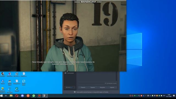176x99 pixels.
Task: Click the Открыть button in Bandicam
Action: pos(83,87)
